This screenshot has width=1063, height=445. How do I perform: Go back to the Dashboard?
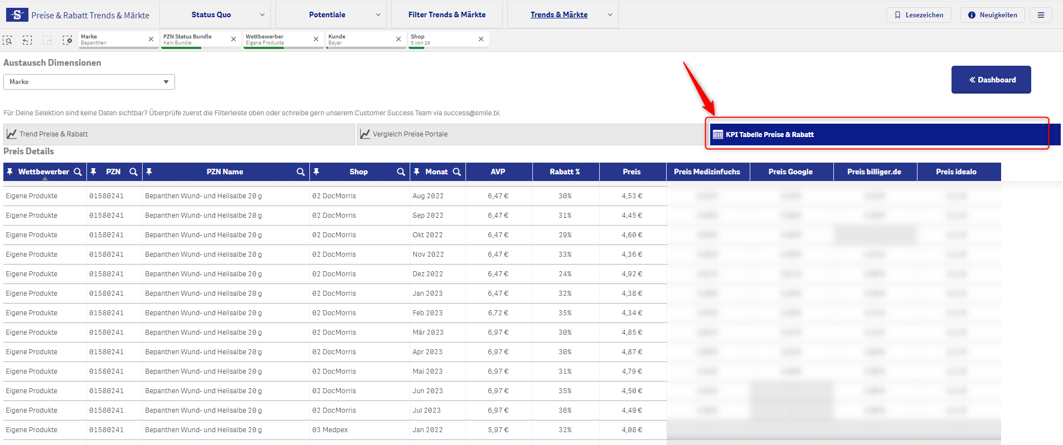click(991, 80)
